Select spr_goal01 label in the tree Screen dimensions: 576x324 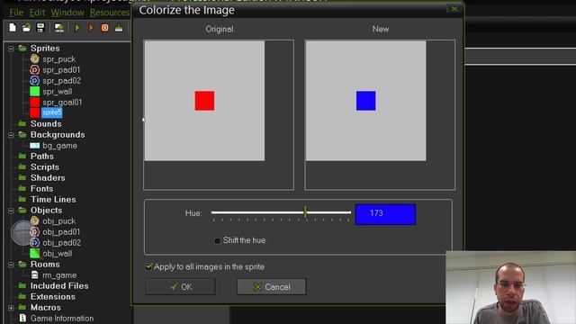[62, 102]
